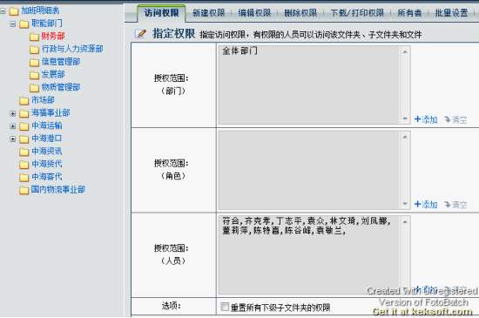Select the 下载/打印权限 tab
This screenshot has height=318, width=479.
coord(357,13)
